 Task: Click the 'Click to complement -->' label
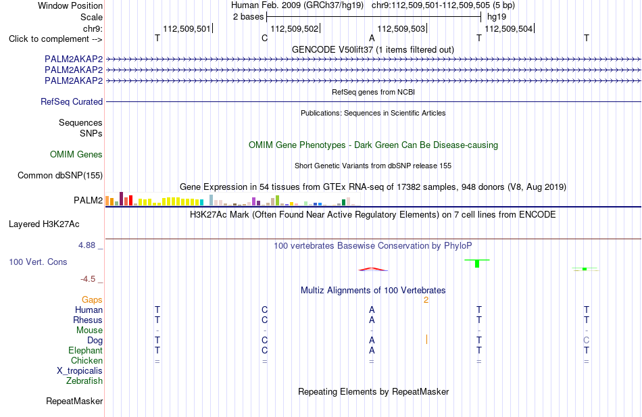point(55,39)
